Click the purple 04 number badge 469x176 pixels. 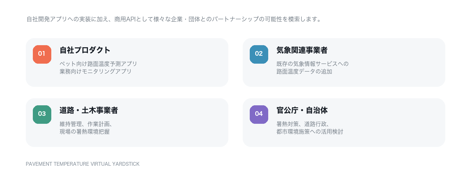tap(259, 114)
